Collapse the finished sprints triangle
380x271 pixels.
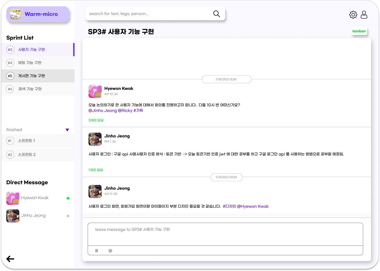67,130
